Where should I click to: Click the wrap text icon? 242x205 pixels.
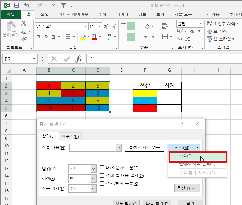pos(165,26)
